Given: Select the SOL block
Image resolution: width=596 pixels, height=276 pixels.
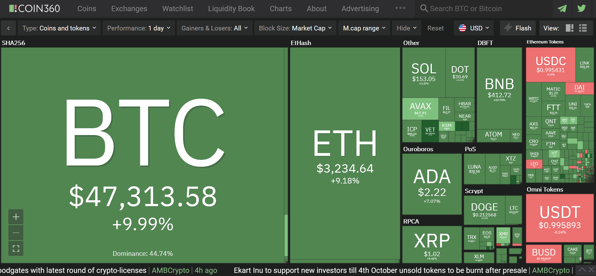Looking at the screenshot, I should [424, 72].
